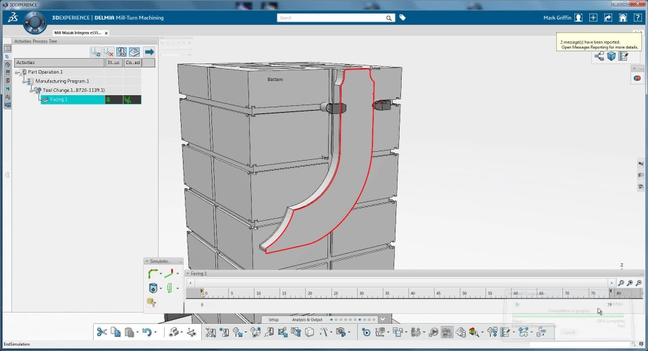The height and width of the screenshot is (351, 648).
Task: Open dropdown beside tool path corner icon
Action: point(161,273)
